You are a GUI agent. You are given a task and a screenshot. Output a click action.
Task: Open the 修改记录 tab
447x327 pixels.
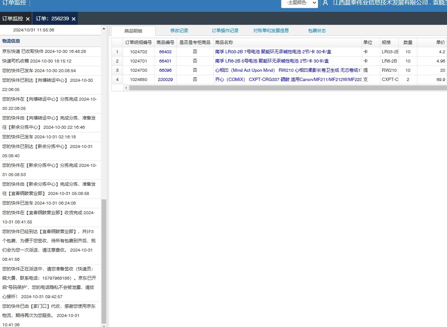pyautogui.click(x=179, y=31)
